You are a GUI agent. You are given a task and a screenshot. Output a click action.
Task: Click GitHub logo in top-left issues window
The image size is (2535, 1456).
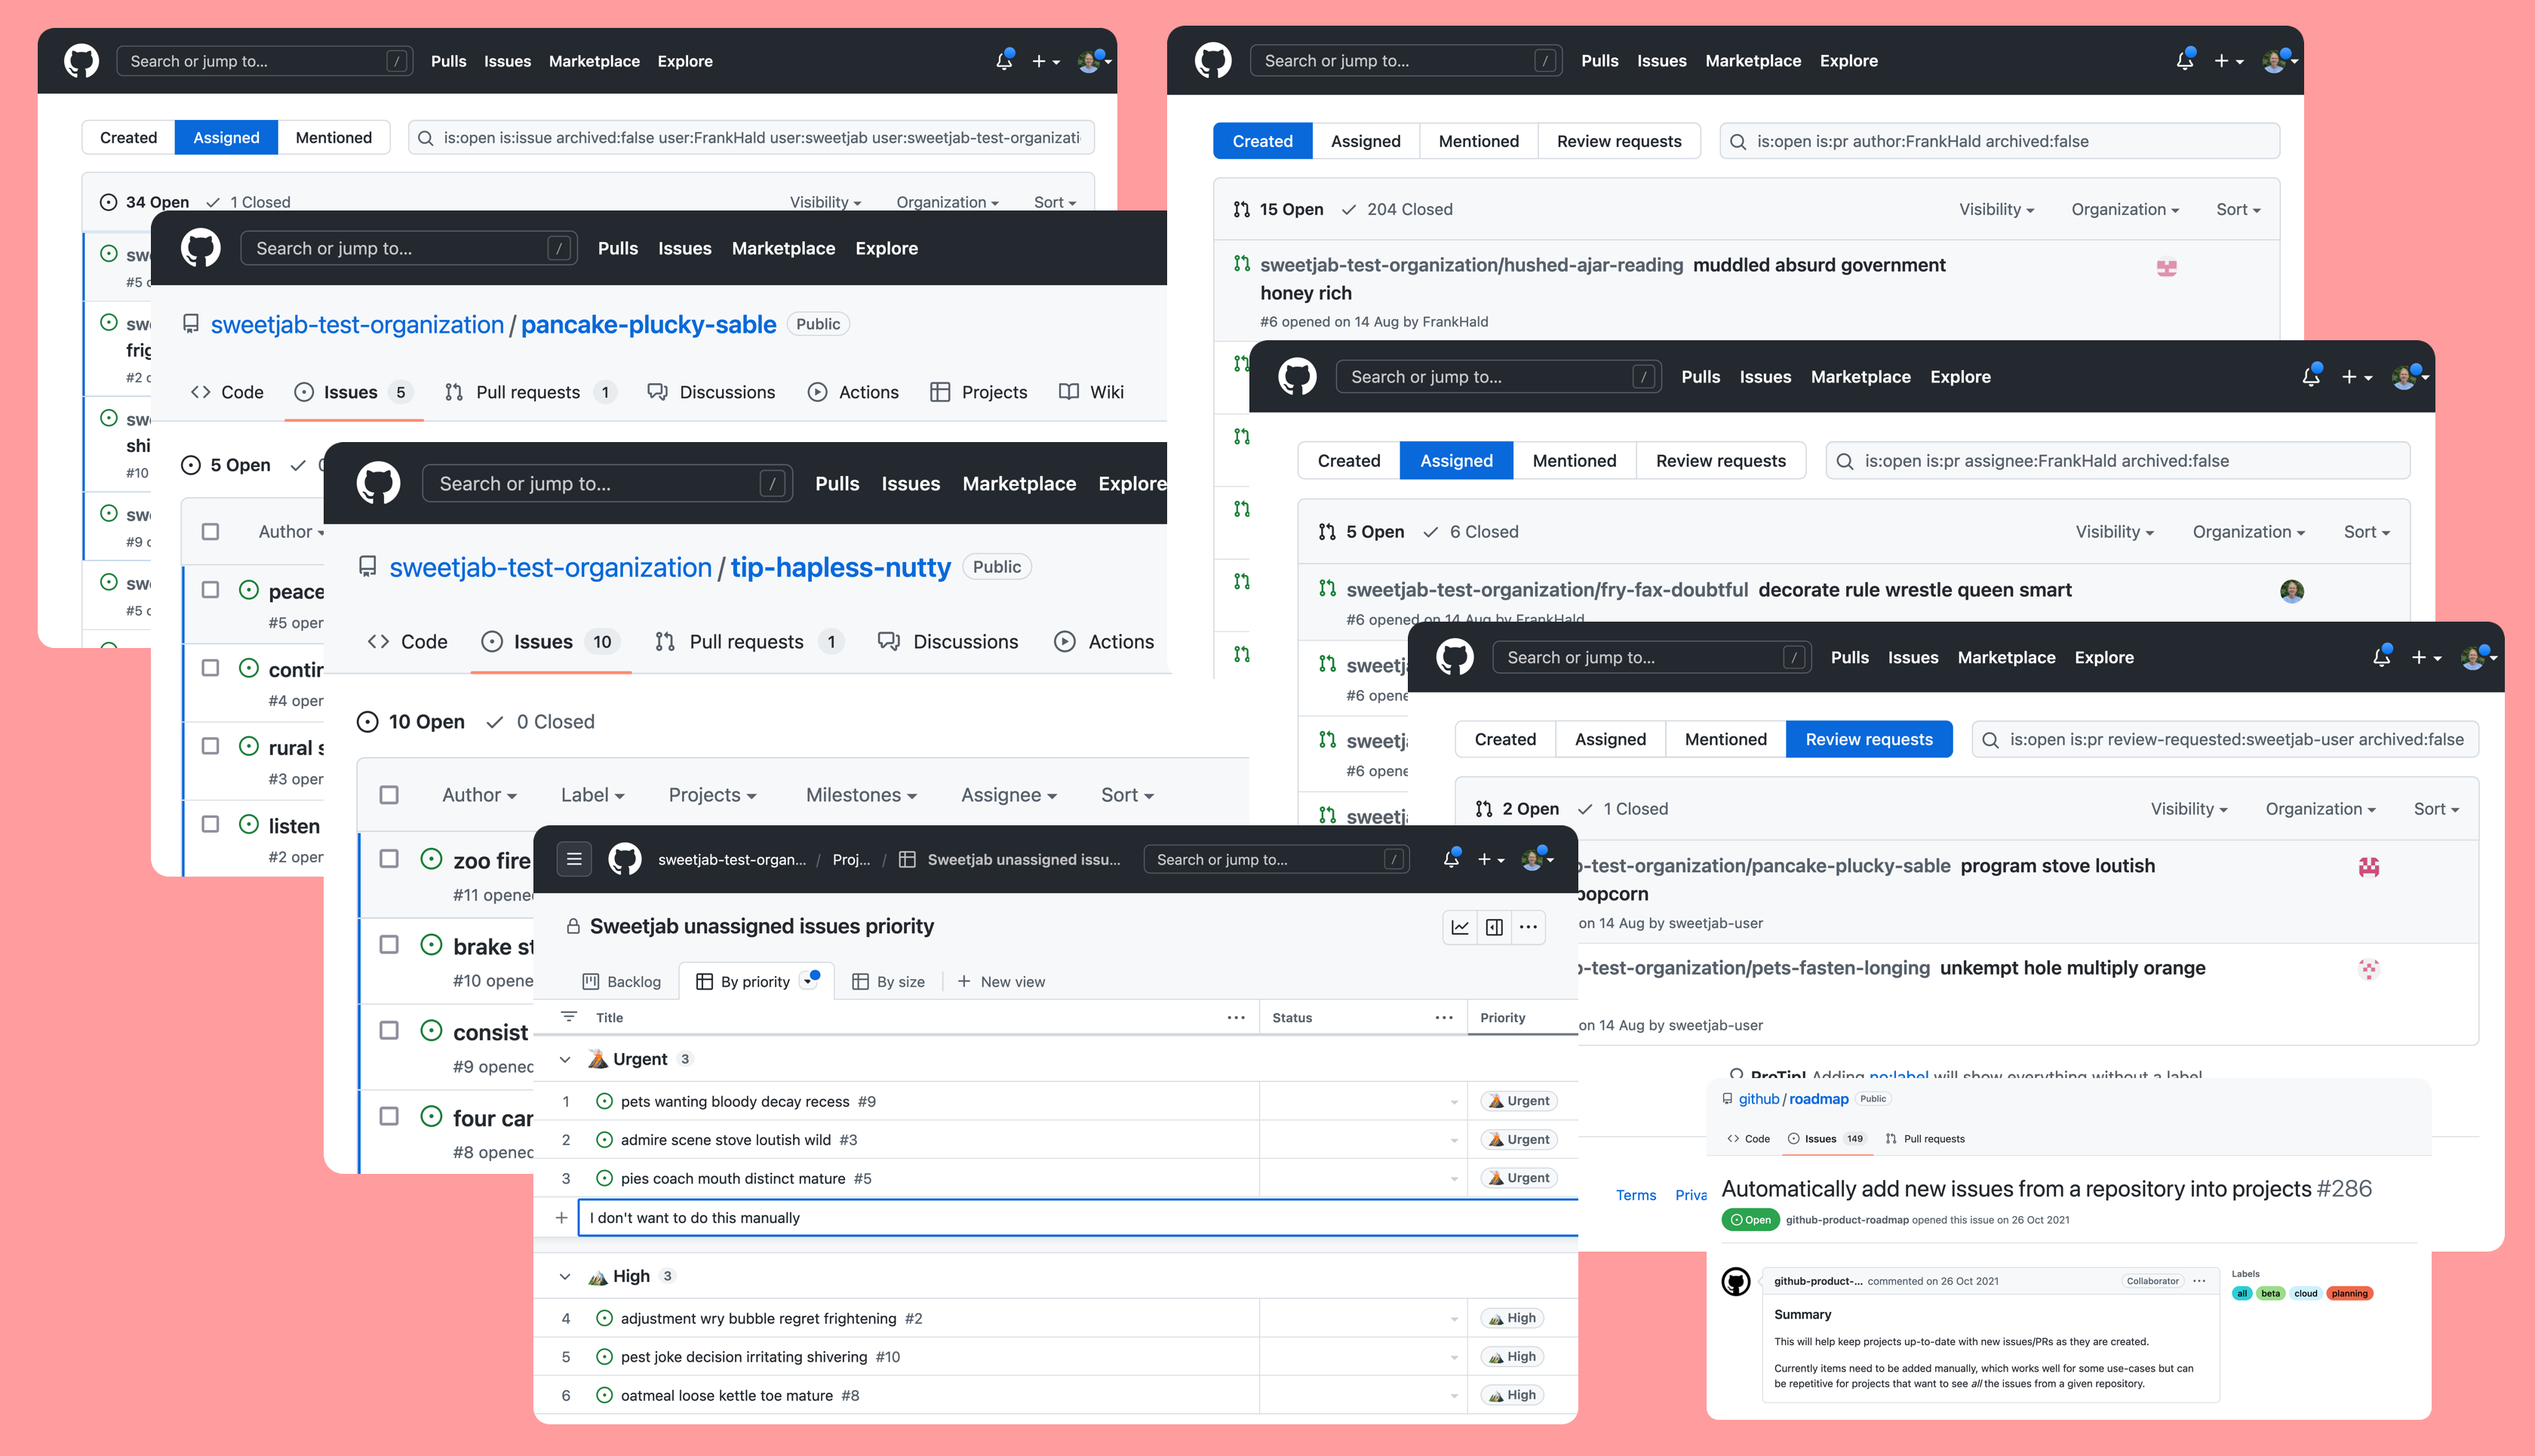point(81,61)
